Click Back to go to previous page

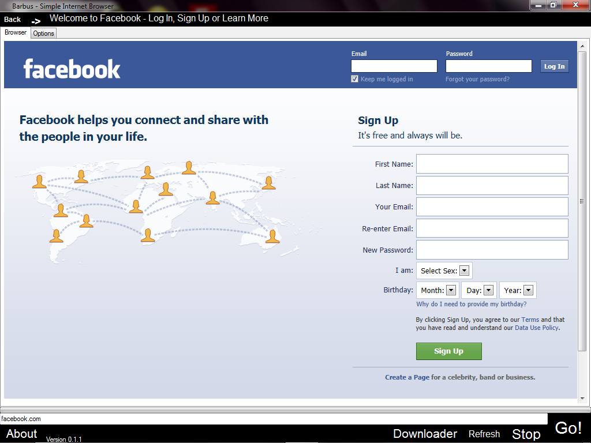[x=13, y=18]
